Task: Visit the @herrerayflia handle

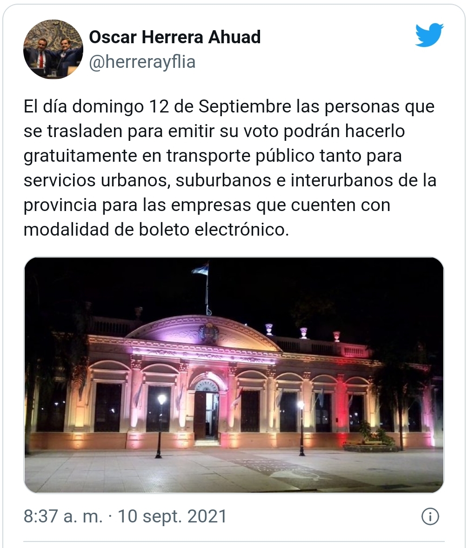Action: (142, 62)
